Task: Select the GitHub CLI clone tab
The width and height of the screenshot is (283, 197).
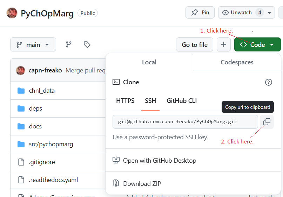Action: click(182, 101)
